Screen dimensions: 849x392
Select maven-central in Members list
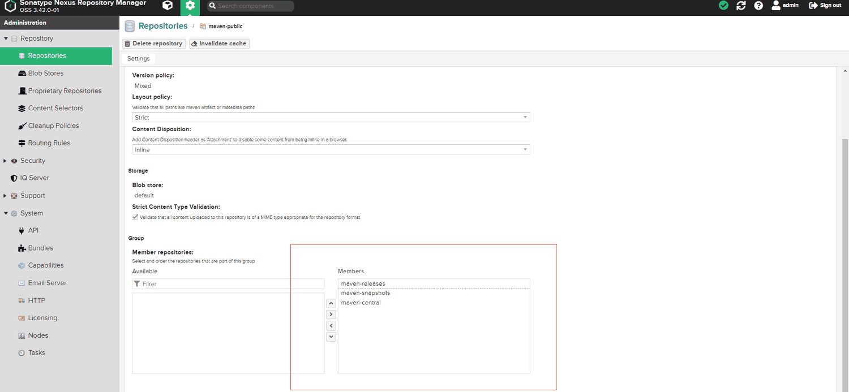[x=434, y=303]
